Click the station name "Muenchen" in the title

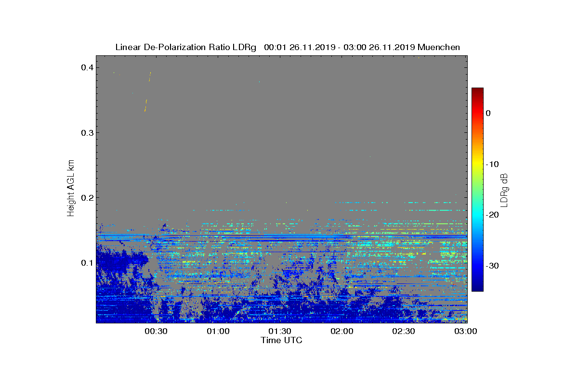[439, 47]
